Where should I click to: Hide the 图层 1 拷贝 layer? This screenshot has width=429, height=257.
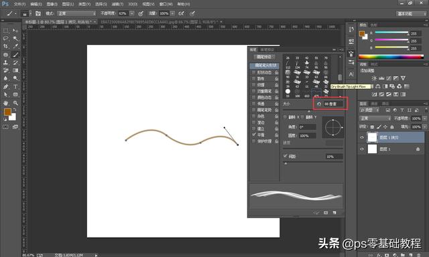pos(362,137)
